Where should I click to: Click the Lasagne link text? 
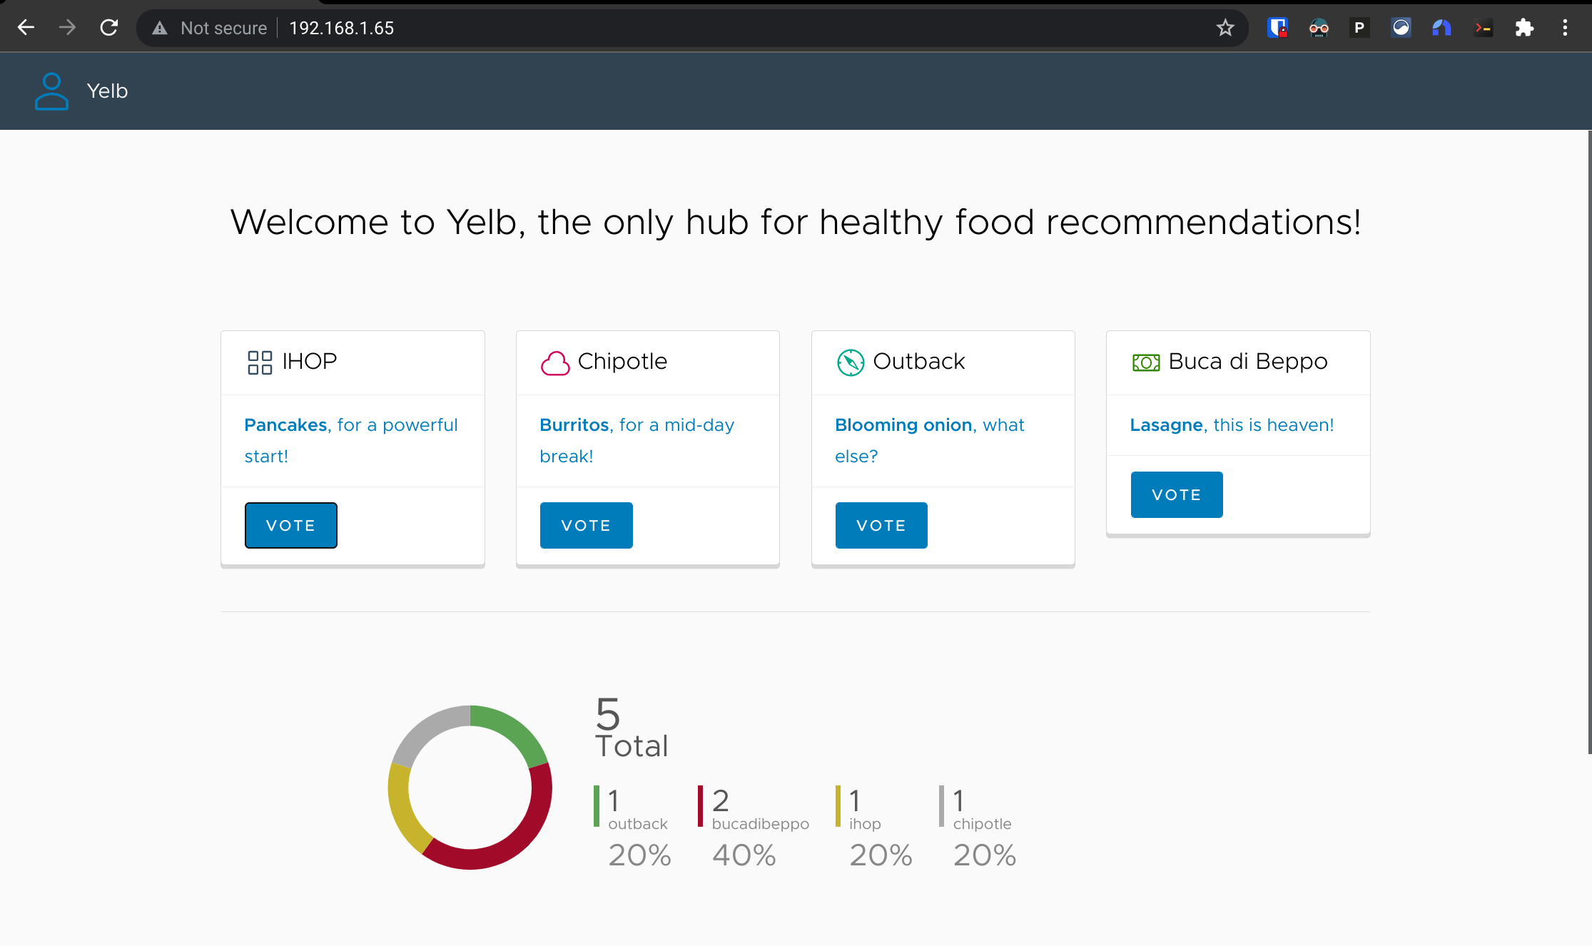coord(1166,425)
